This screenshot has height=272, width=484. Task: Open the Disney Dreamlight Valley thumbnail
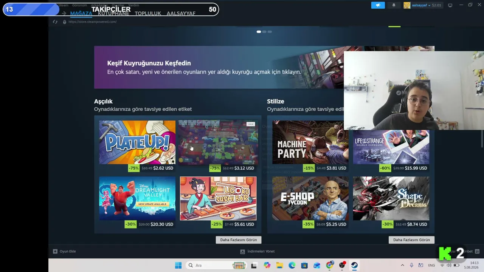click(137, 198)
